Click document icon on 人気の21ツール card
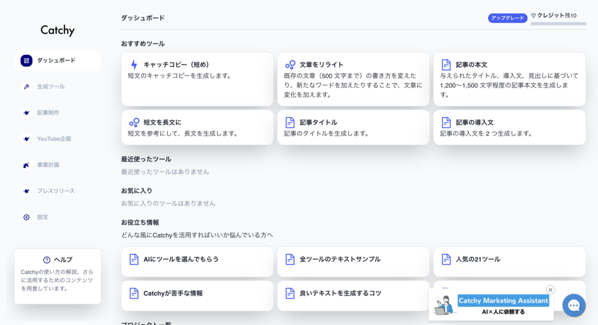The width and height of the screenshot is (598, 325). click(x=446, y=259)
